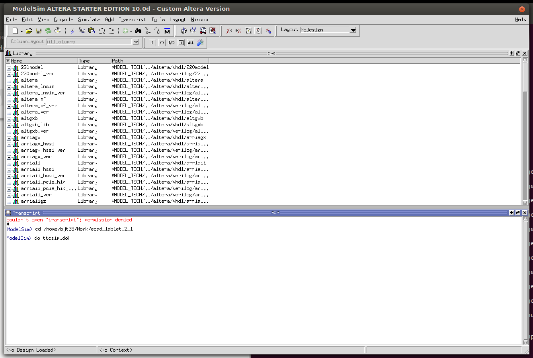Viewport: 533px width, 358px height.
Task: Expand the altera_mf library node
Action: pyautogui.click(x=9, y=100)
